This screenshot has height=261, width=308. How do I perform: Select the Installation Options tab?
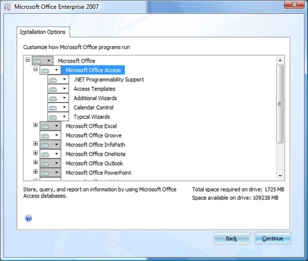point(43,32)
